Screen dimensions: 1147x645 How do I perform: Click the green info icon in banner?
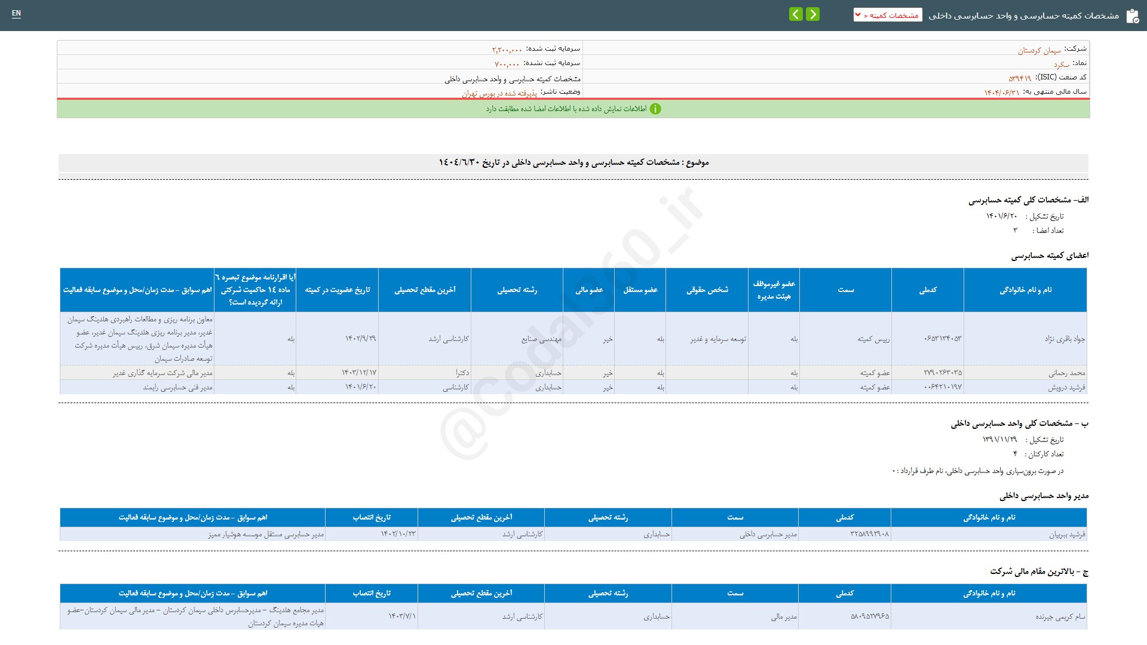tap(655, 109)
